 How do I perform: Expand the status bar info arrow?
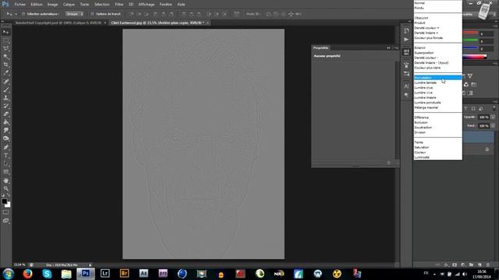90,264
